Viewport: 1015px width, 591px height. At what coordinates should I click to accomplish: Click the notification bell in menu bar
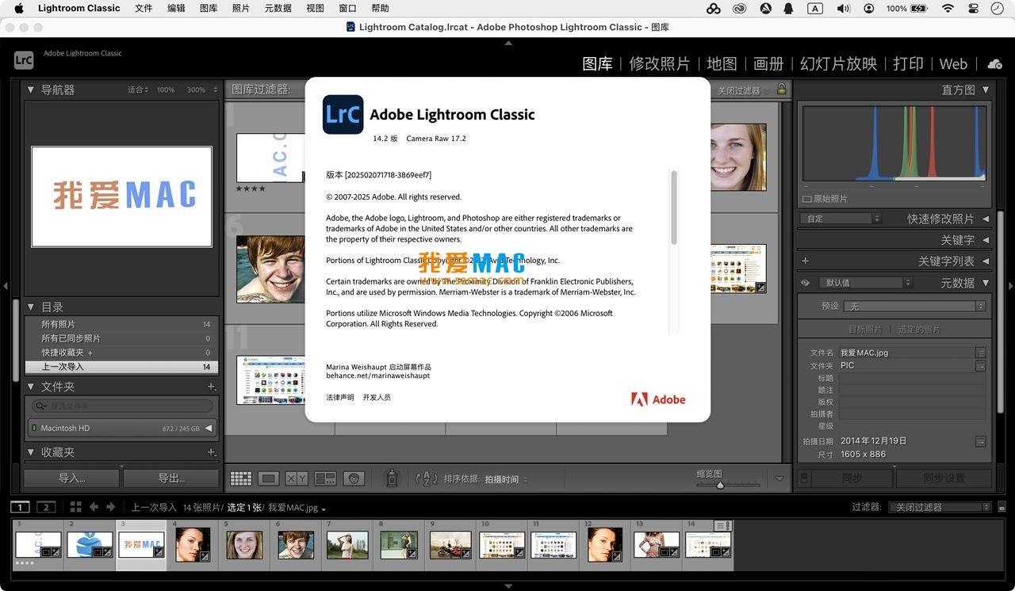coord(789,8)
